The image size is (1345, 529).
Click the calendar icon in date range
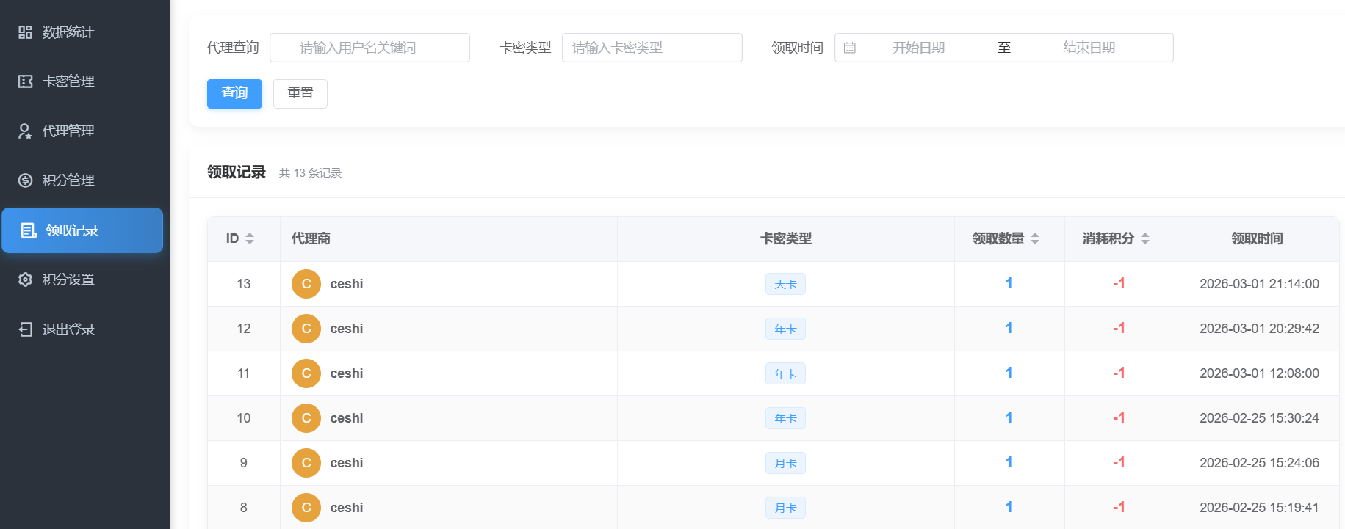click(x=850, y=48)
